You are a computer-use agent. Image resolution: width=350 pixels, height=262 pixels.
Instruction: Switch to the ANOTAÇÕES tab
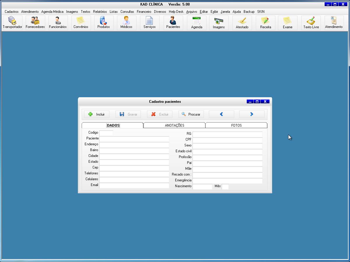pos(174,125)
